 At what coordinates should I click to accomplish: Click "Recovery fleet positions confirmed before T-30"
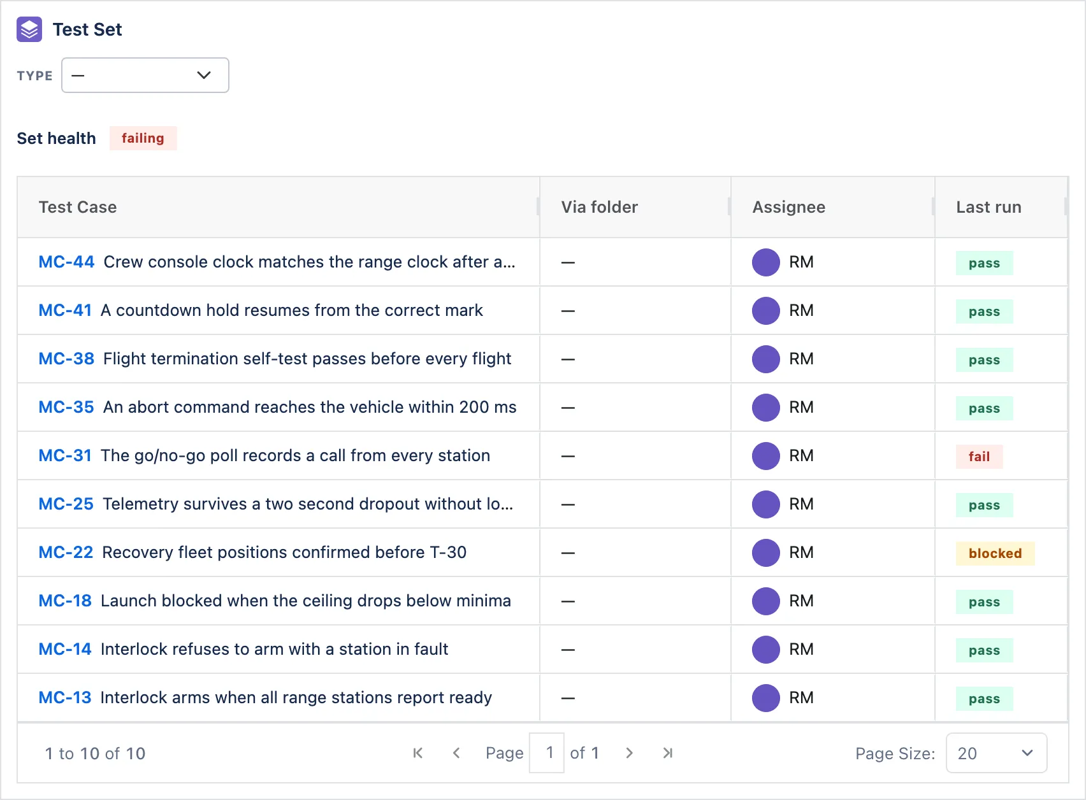[x=284, y=552]
